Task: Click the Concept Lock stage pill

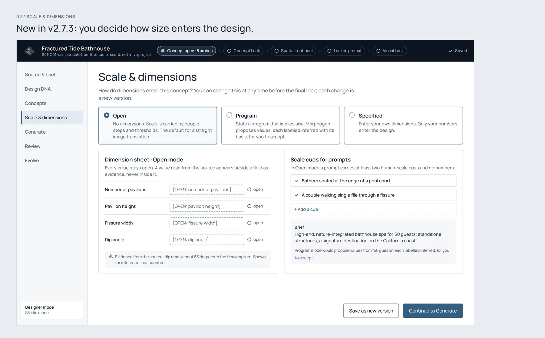Action: click(x=243, y=51)
